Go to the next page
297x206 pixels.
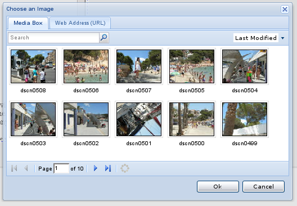96,168
